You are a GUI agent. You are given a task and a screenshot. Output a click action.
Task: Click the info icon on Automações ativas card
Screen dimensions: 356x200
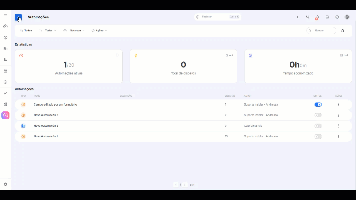click(x=117, y=55)
